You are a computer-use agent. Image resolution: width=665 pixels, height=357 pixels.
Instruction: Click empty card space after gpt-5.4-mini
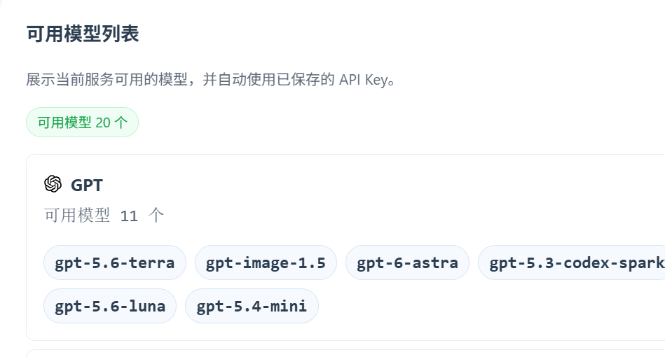[x=467, y=306]
